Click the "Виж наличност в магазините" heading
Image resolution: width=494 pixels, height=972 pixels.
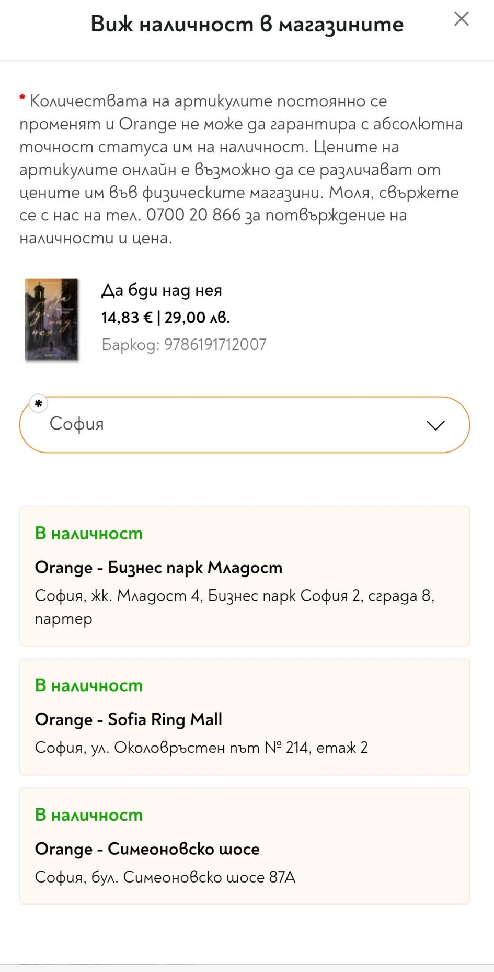point(247,25)
